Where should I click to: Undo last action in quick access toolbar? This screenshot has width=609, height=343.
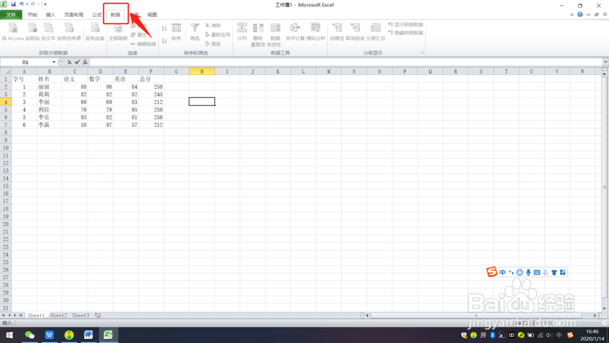[x=21, y=4]
